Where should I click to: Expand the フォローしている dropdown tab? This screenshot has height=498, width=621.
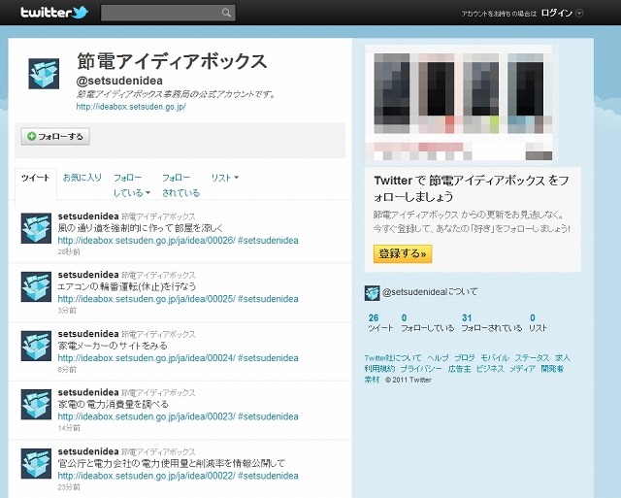[132, 185]
